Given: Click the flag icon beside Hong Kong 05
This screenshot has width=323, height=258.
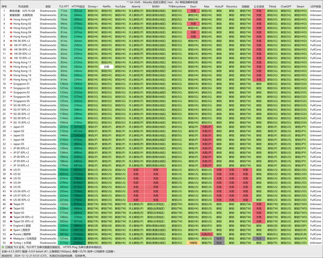Looking at the screenshot, I should coord(11,37).
